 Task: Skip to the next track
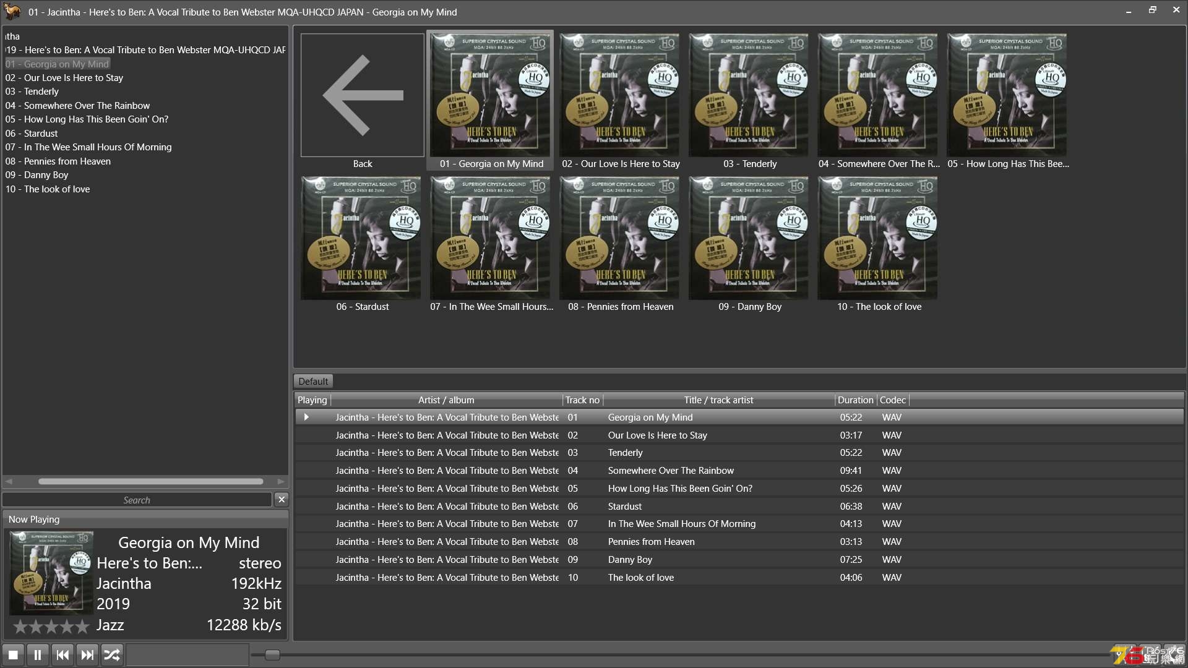[x=87, y=654]
